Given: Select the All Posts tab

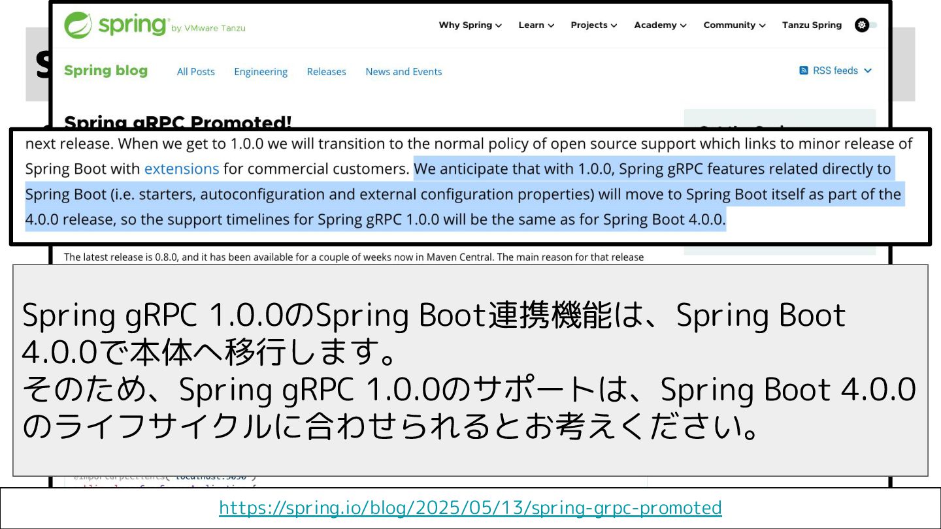Looking at the screenshot, I should (x=195, y=72).
